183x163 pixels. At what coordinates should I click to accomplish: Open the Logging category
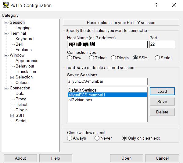click(x=23, y=28)
